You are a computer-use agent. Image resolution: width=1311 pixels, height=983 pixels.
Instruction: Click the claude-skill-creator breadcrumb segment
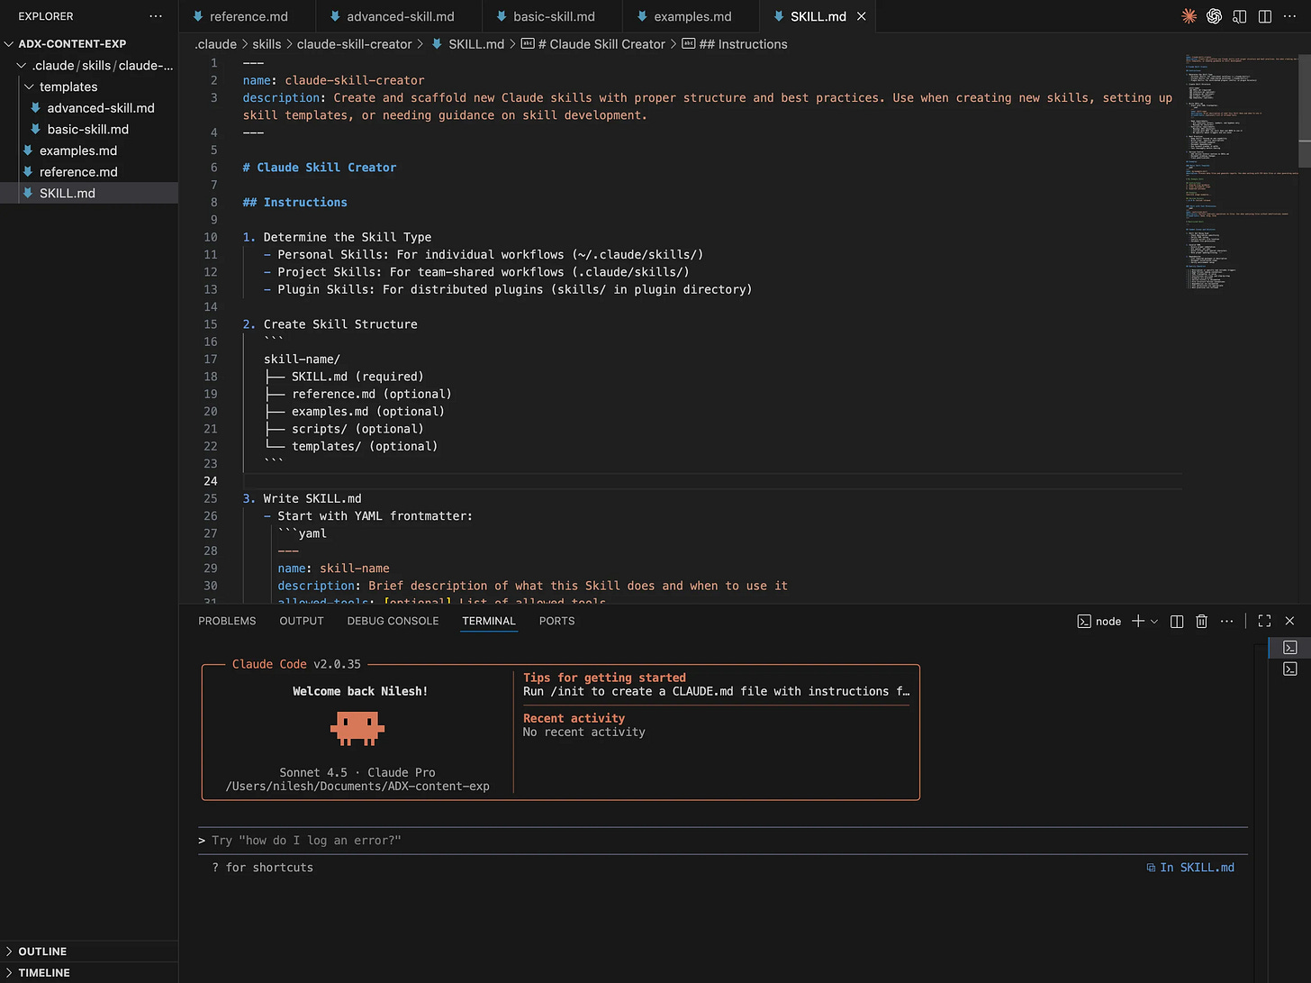(x=354, y=44)
